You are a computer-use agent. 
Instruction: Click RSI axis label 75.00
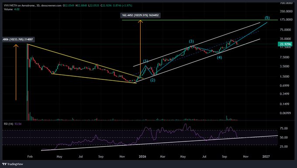coord(284,128)
